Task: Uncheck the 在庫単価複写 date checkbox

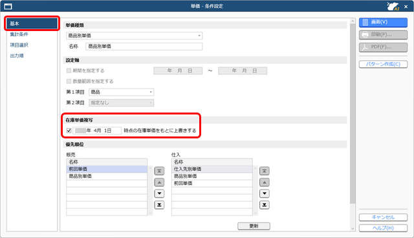Action: pos(69,131)
